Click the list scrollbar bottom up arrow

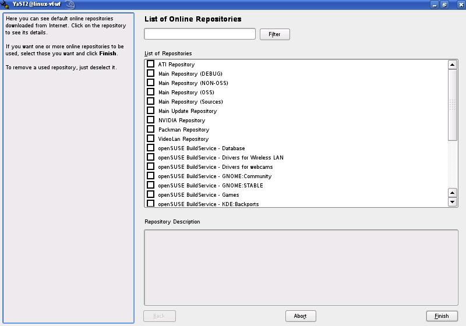coord(453,193)
